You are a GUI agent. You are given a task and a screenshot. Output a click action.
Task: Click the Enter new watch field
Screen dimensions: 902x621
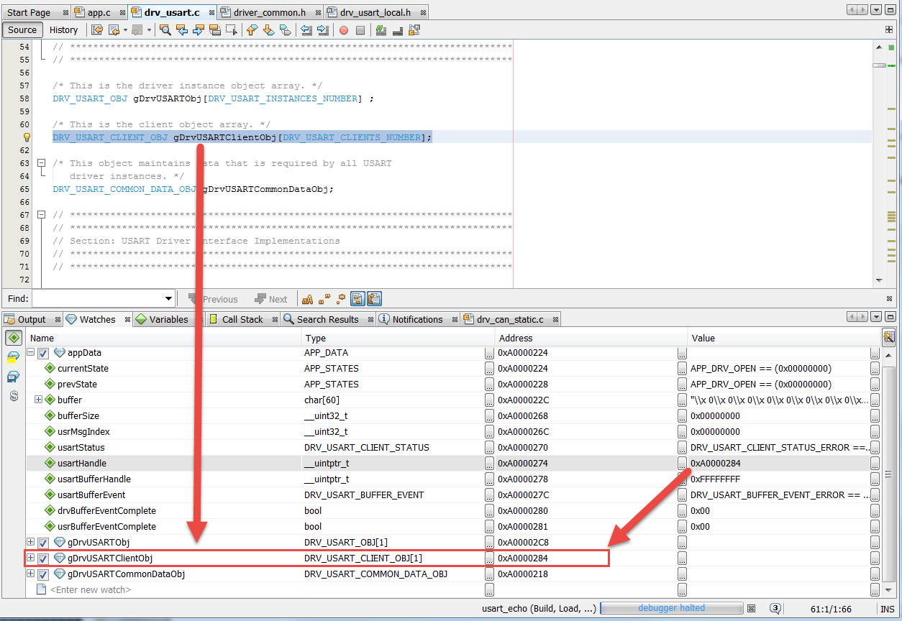(91, 590)
